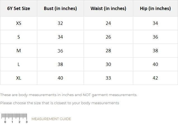The width and height of the screenshot is (178, 126).
Task: Select the Hip (in inches) header
Action: click(155, 8)
